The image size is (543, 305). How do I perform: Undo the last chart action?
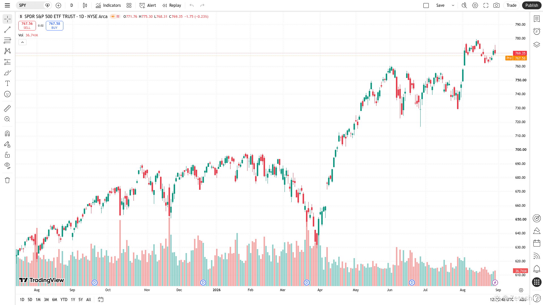[191, 5]
